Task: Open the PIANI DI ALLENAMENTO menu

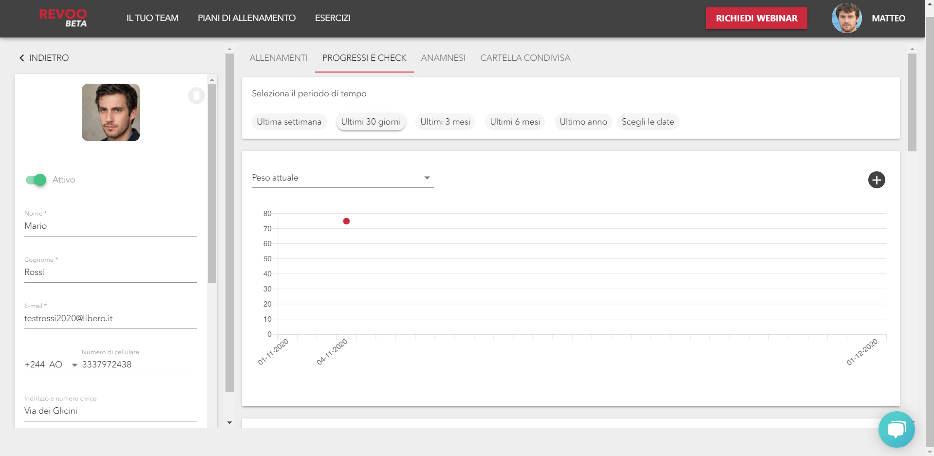Action: click(246, 18)
